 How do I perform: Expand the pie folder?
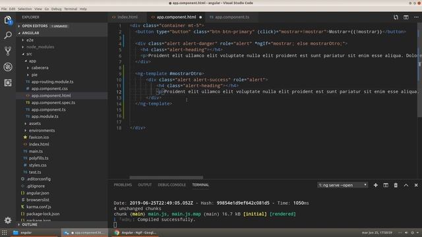click(34, 75)
